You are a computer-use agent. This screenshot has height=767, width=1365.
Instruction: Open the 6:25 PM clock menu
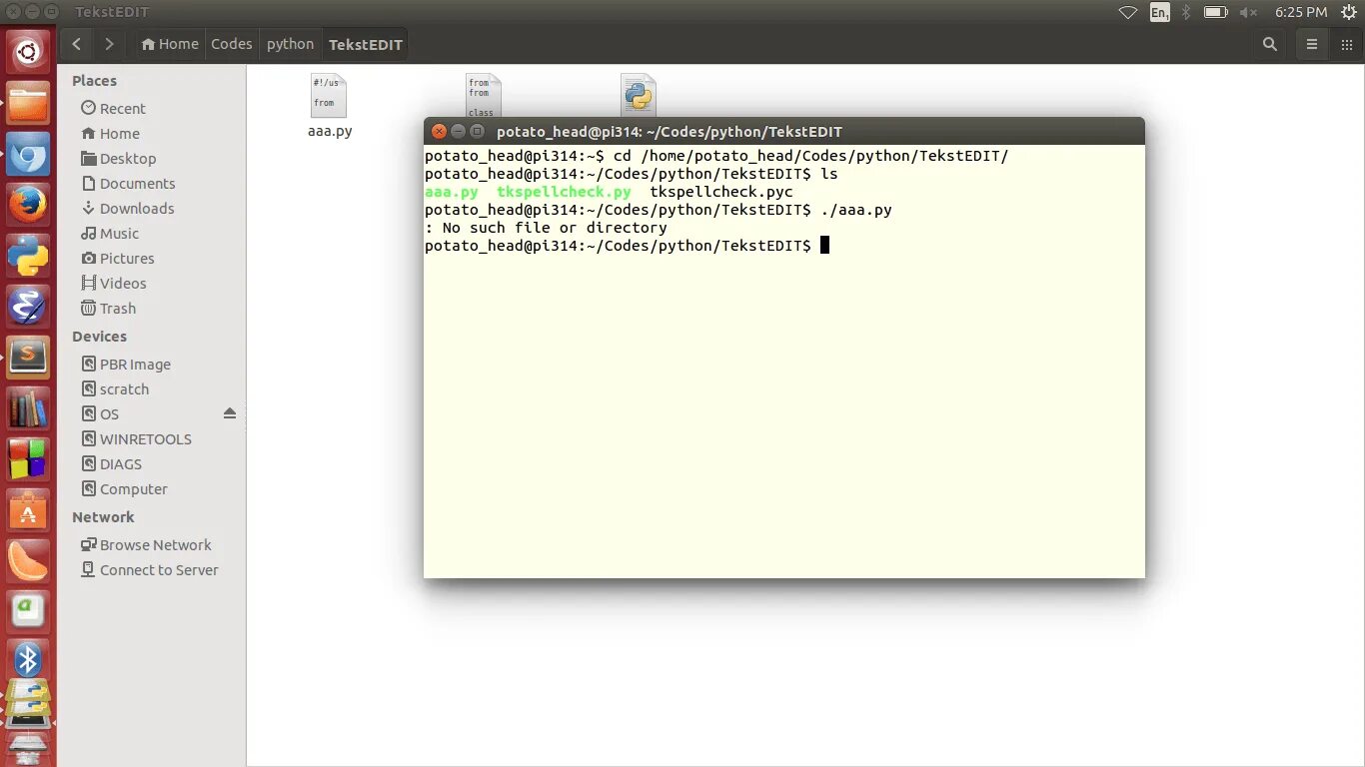pyautogui.click(x=1301, y=12)
